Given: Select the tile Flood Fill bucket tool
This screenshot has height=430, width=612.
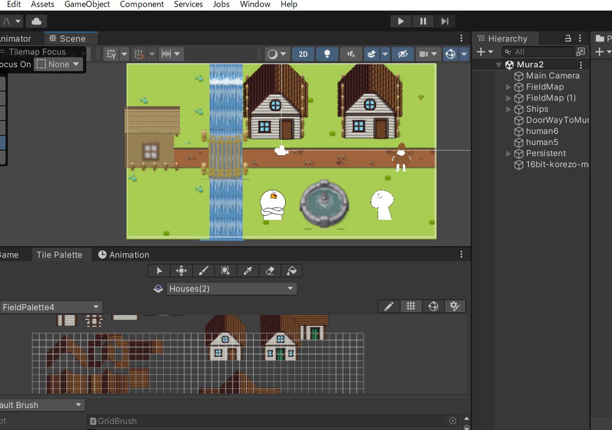Looking at the screenshot, I should [x=292, y=270].
